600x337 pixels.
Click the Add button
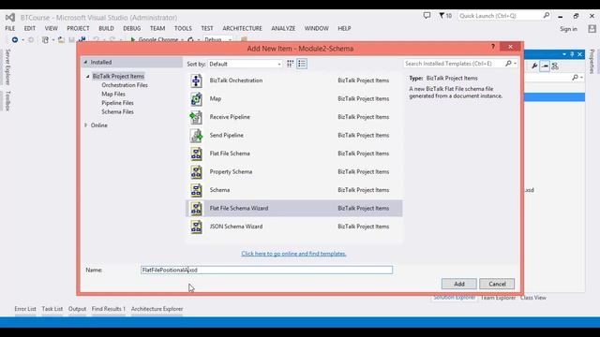[459, 284]
